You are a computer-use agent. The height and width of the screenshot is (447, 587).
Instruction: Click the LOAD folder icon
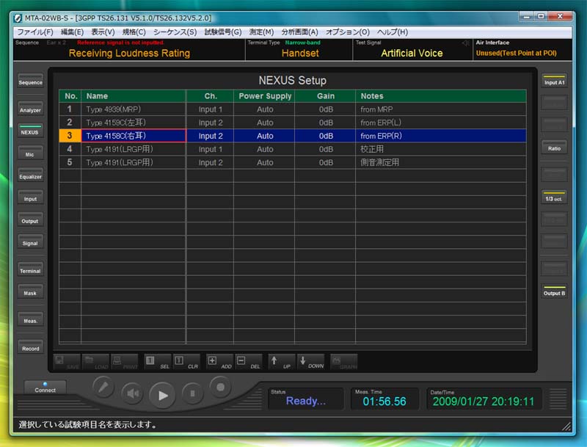click(x=95, y=362)
